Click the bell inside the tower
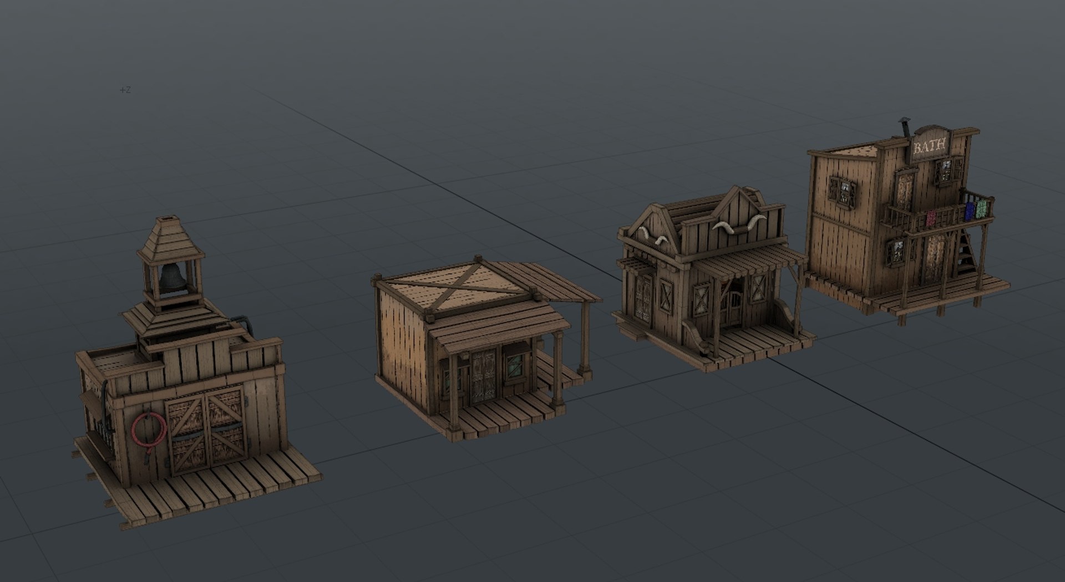 tap(171, 277)
